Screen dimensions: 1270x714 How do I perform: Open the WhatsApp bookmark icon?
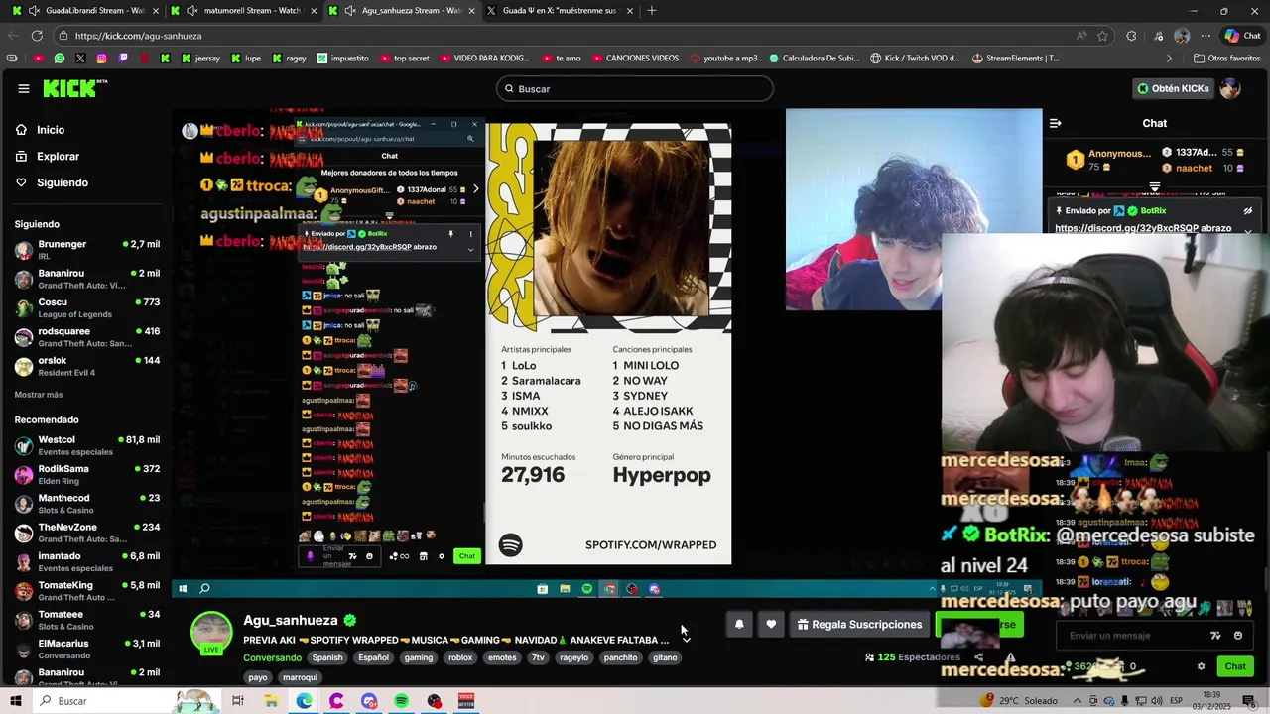60,59
